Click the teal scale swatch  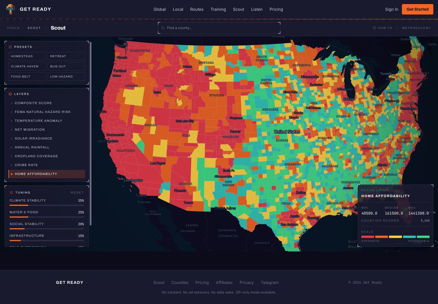pyautogui.click(x=409, y=237)
